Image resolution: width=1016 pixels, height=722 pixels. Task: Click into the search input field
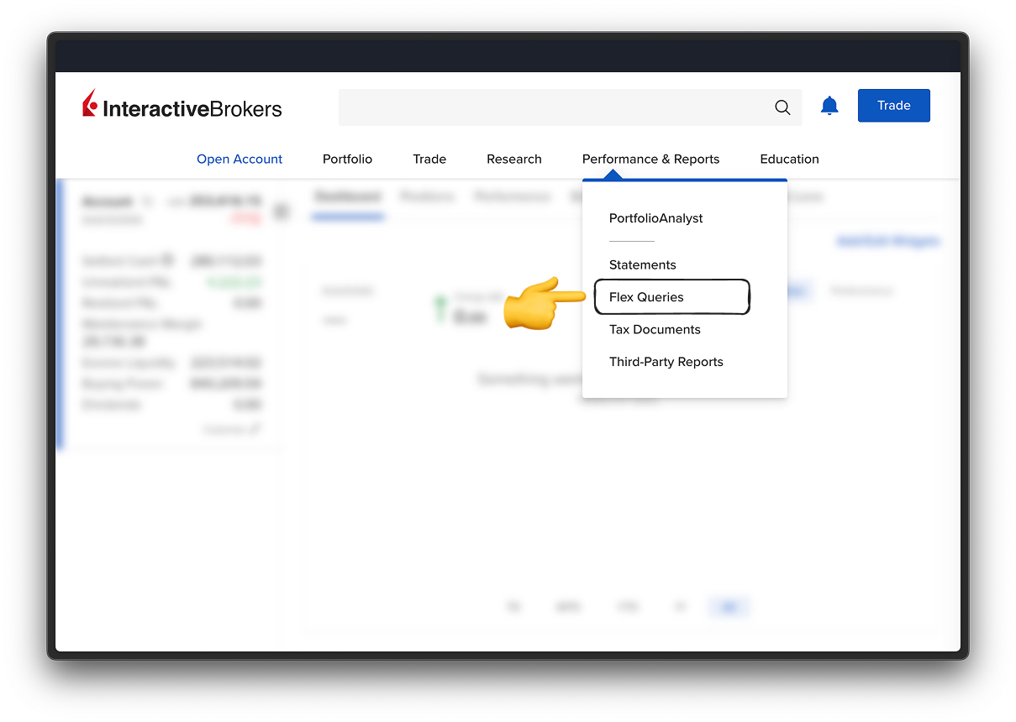(x=570, y=107)
